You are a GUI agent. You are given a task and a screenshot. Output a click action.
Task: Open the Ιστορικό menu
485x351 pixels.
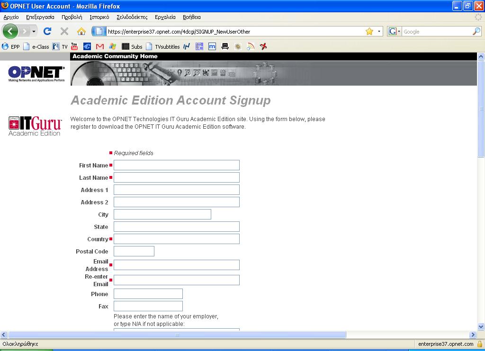pos(99,18)
